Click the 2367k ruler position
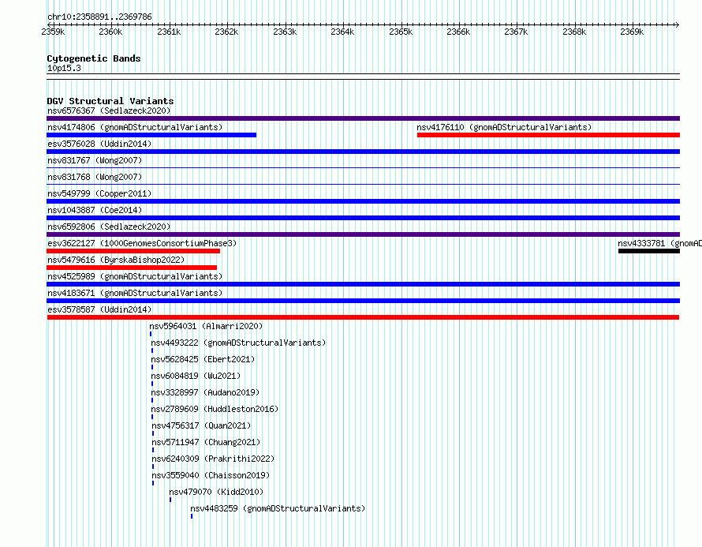702x547 pixels. point(516,32)
